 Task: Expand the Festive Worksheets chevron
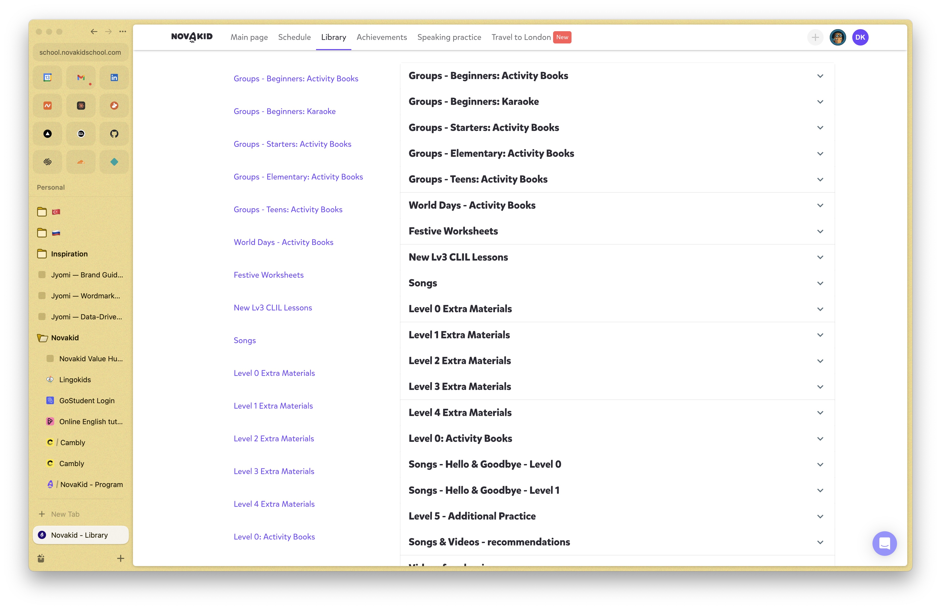coord(820,232)
